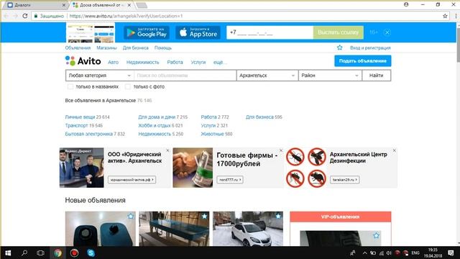Favorite the white car listing
Viewport: 460px width, 259px height.
278,217
